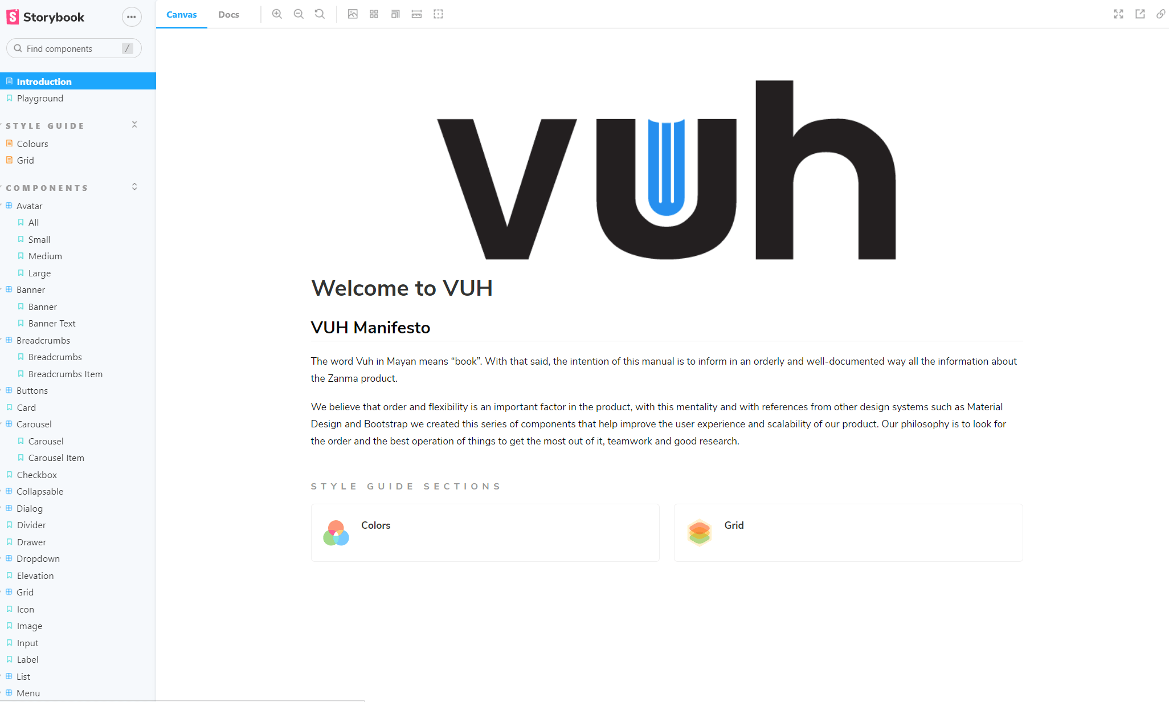Expand the Avatar component tree

[30, 205]
